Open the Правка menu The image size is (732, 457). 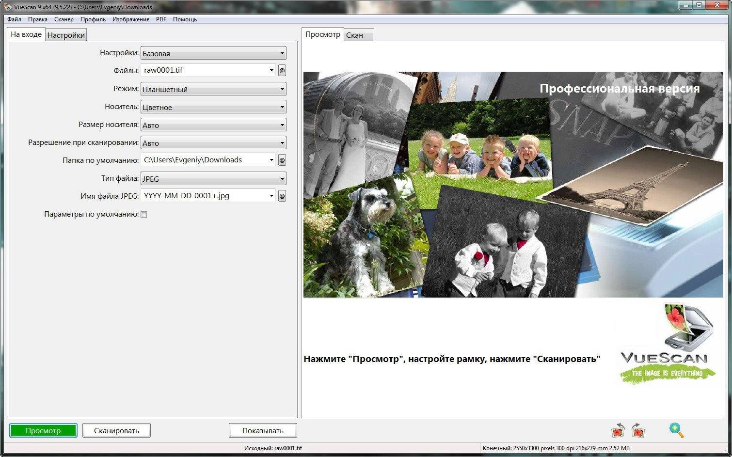[38, 19]
